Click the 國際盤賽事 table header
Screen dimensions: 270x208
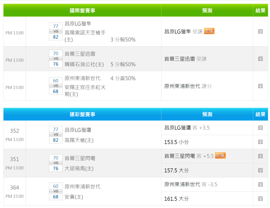82,10
